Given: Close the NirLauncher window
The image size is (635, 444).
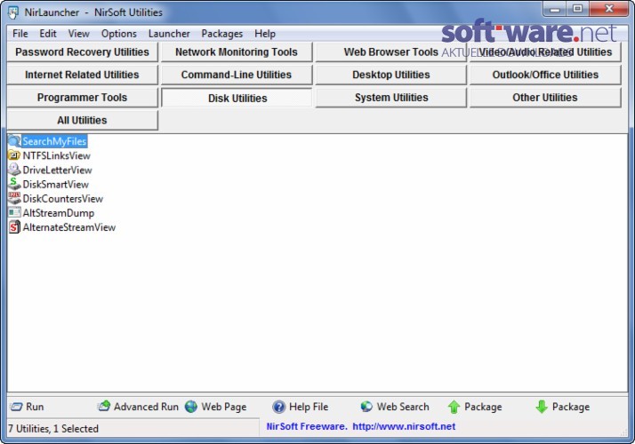Looking at the screenshot, I should pyautogui.click(x=608, y=9).
